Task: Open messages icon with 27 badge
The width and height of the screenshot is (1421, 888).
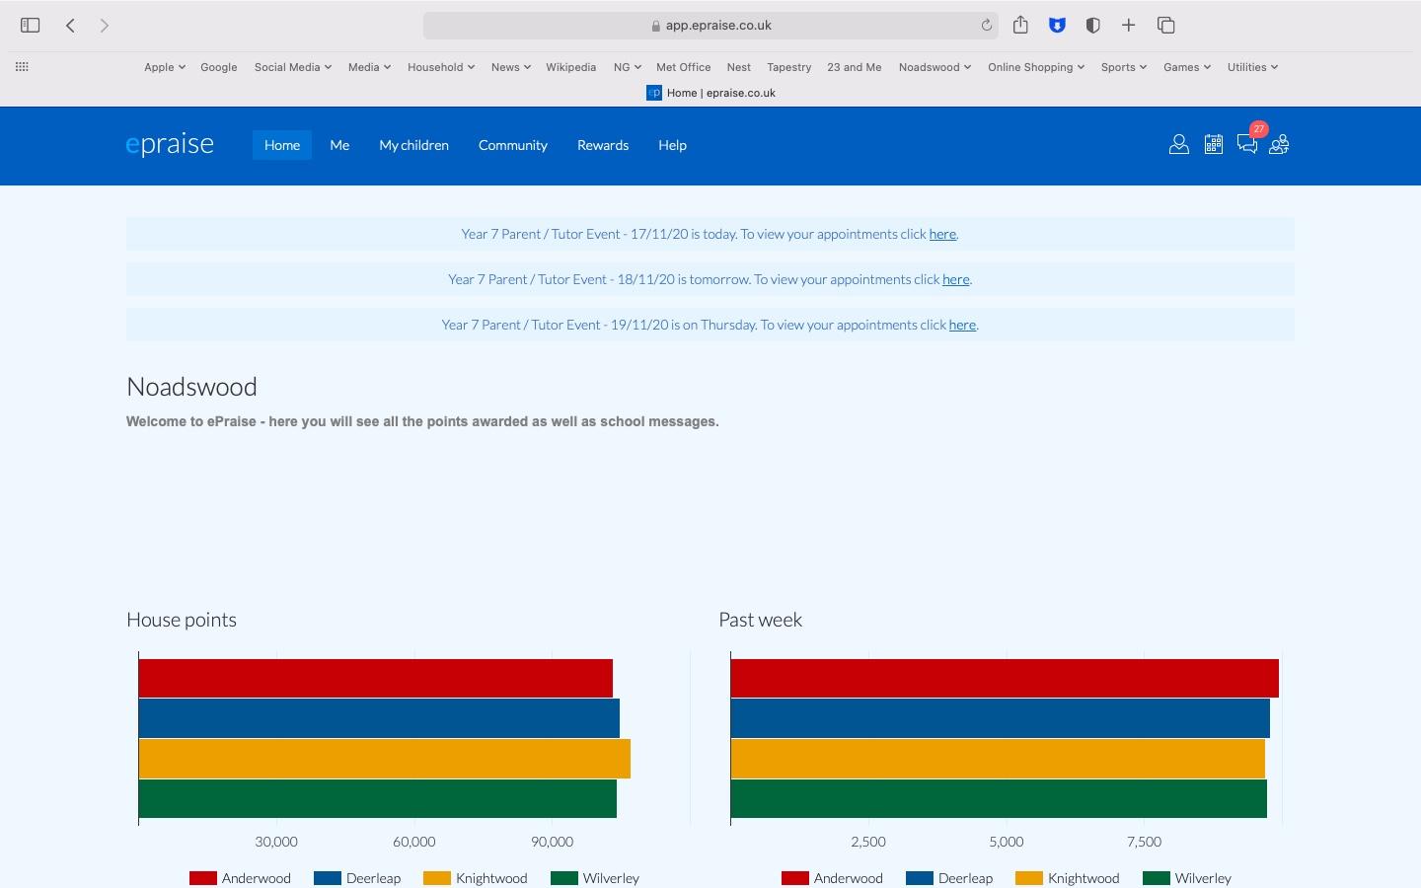Action: (1247, 145)
